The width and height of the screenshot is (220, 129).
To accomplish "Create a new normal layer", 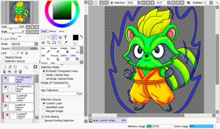I will pos(4,67).
